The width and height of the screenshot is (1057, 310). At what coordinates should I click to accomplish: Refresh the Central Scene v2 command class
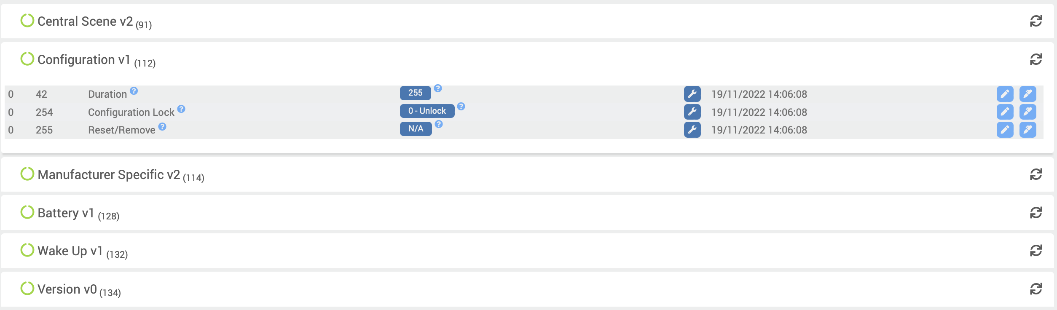coord(1036,21)
